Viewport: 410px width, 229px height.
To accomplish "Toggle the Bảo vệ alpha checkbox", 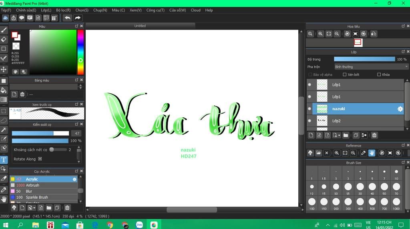I will coord(310,75).
